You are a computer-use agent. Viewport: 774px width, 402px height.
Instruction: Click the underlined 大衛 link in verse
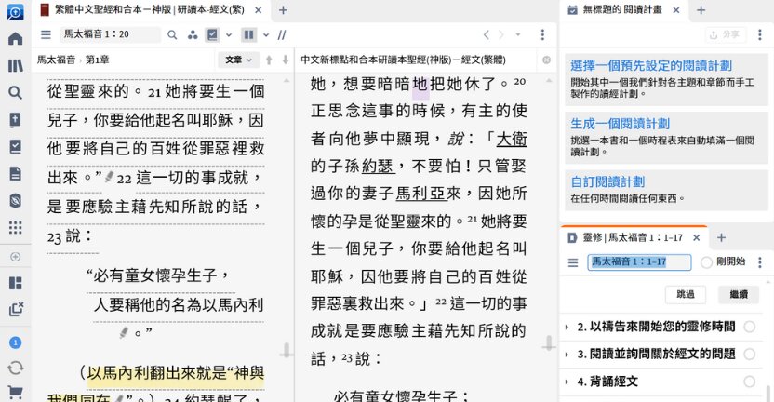coord(512,140)
